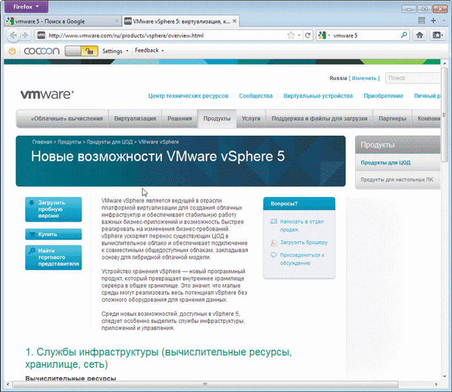Open the Firefox application menu
The height and width of the screenshot is (392, 452).
(x=26, y=6)
